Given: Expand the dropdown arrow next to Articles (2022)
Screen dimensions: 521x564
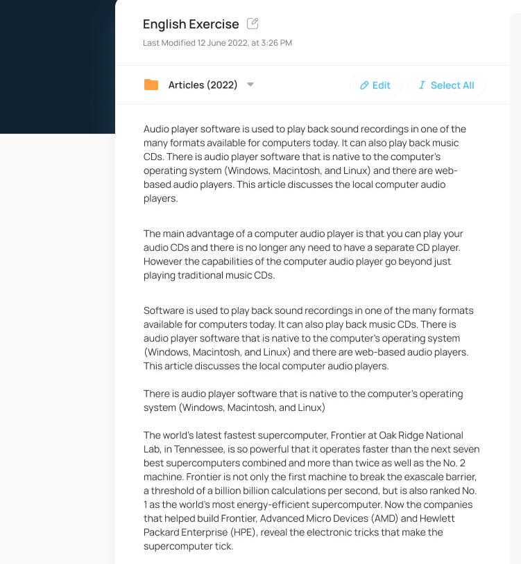Looking at the screenshot, I should pos(250,85).
